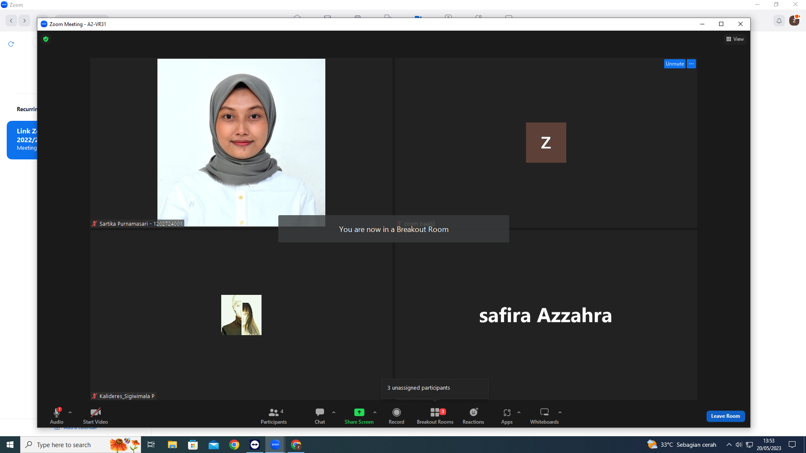Show hidden system tray icons

(x=729, y=445)
